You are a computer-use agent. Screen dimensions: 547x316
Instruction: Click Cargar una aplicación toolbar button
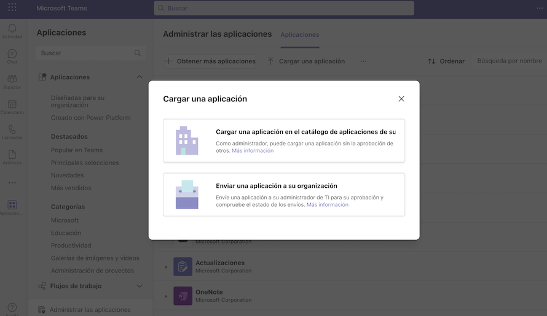coord(306,61)
